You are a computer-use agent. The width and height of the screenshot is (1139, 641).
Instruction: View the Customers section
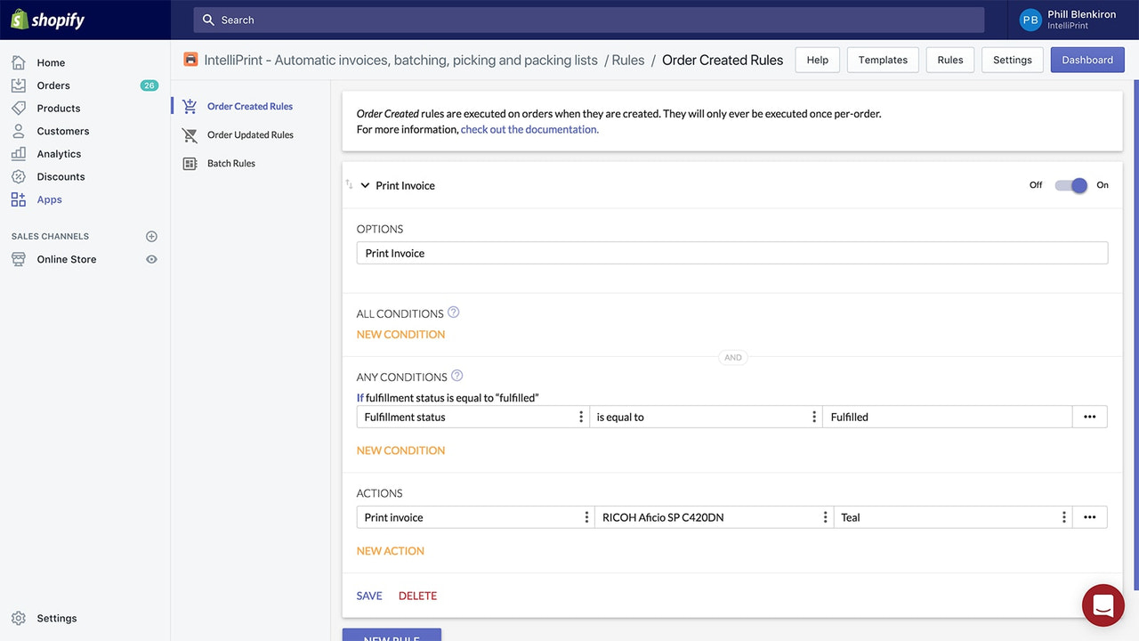pyautogui.click(x=62, y=131)
